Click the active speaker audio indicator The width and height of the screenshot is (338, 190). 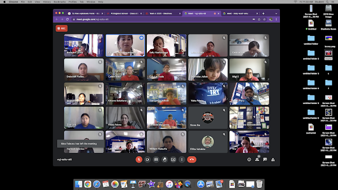[142, 37]
